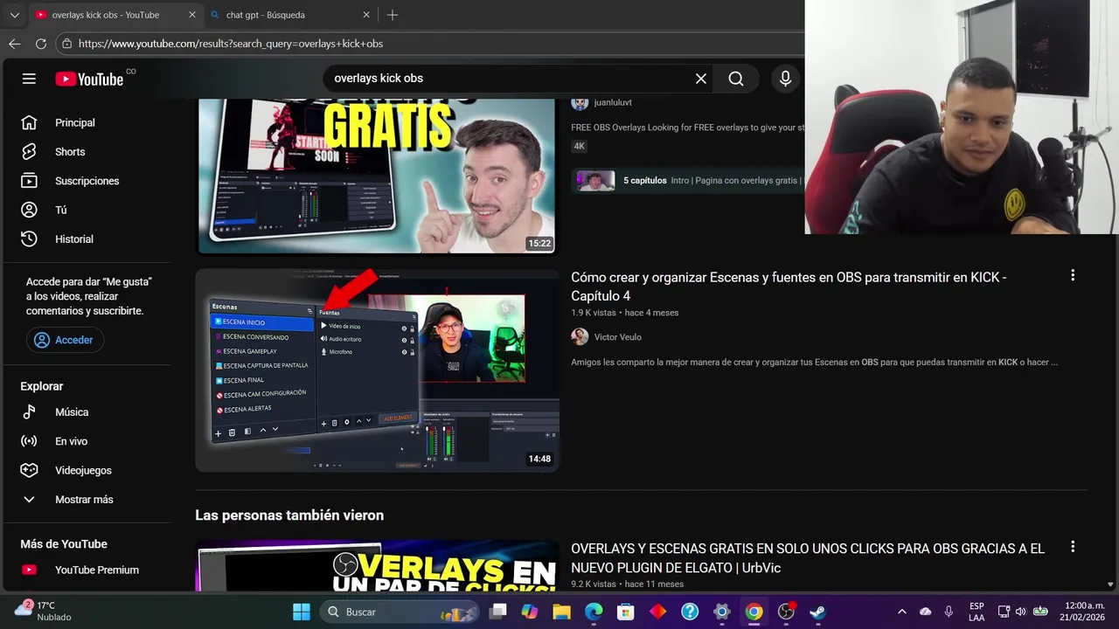Click the Más de YouTube heading
The width and height of the screenshot is (1119, 629).
(64, 544)
